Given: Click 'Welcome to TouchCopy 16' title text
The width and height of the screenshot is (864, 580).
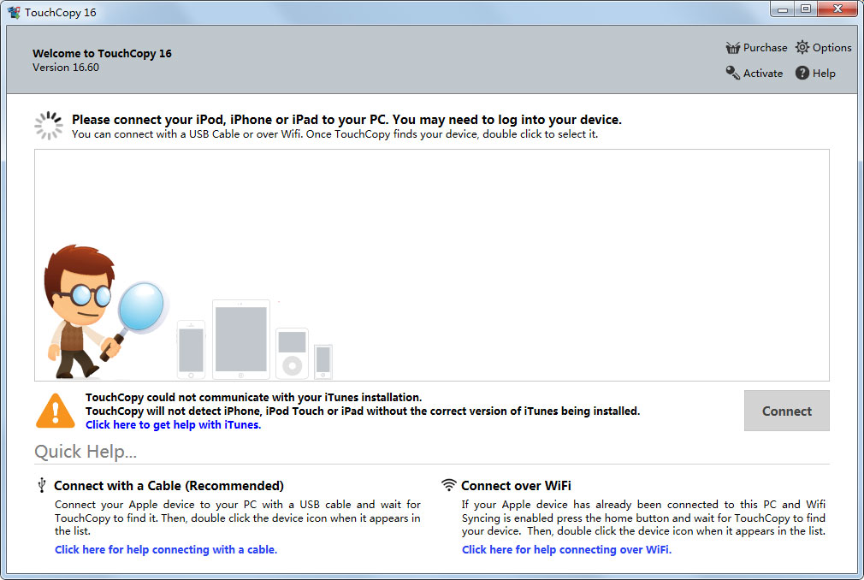Looking at the screenshot, I should tap(102, 53).
